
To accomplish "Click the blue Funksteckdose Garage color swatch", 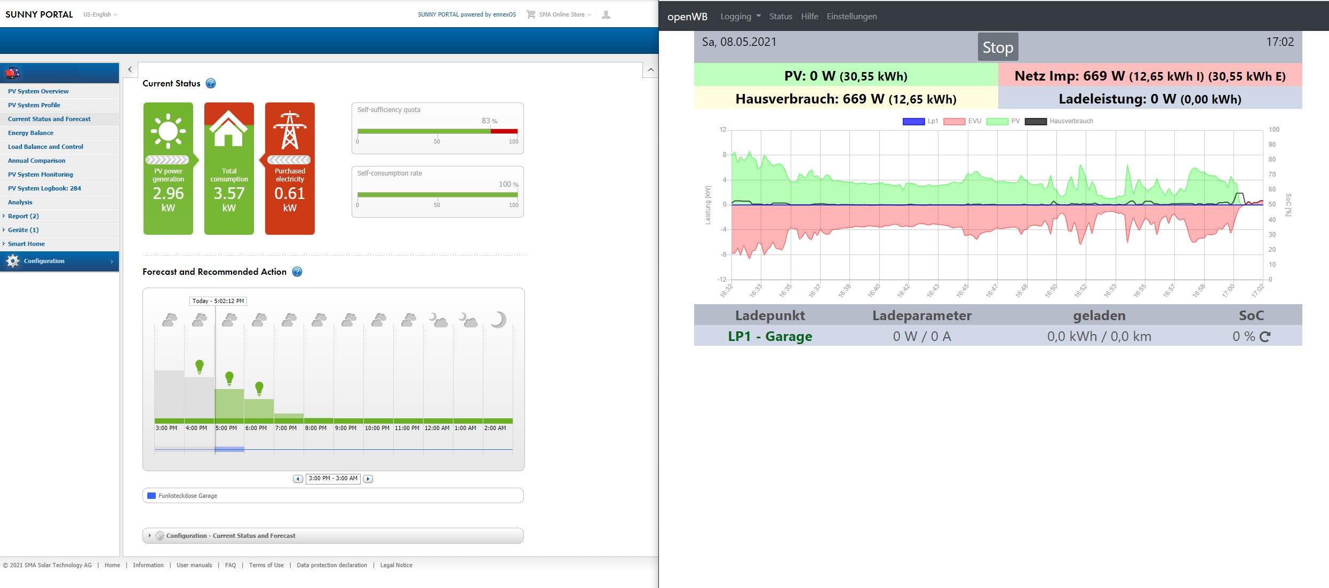I will point(152,496).
